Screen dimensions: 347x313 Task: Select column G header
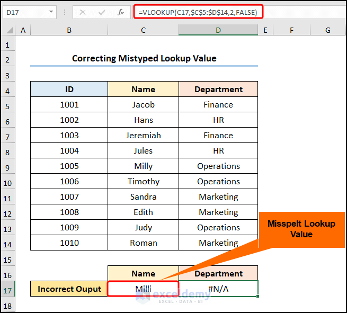click(x=328, y=30)
